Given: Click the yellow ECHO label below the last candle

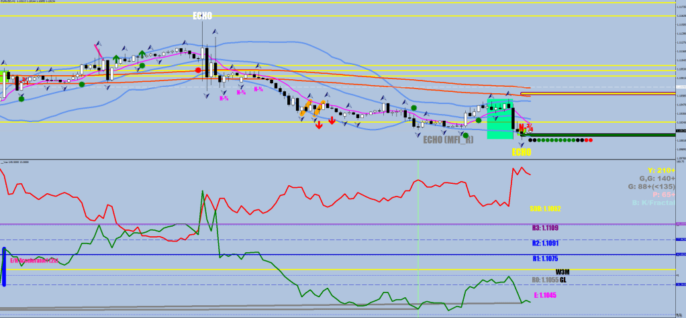Looking at the screenshot, I should click(x=522, y=152).
